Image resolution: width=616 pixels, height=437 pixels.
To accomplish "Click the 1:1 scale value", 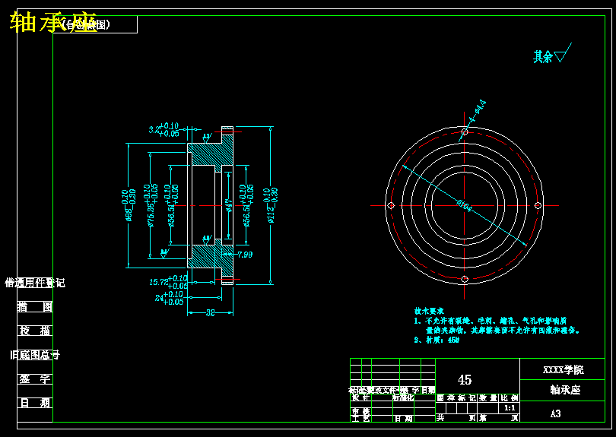I will [x=510, y=408].
